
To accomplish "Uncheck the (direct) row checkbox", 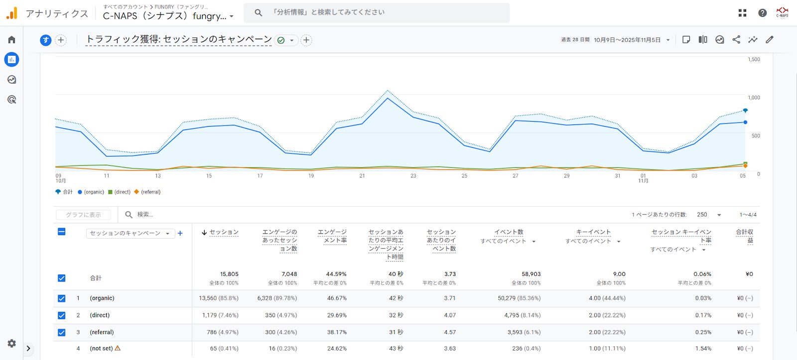I will click(61, 315).
